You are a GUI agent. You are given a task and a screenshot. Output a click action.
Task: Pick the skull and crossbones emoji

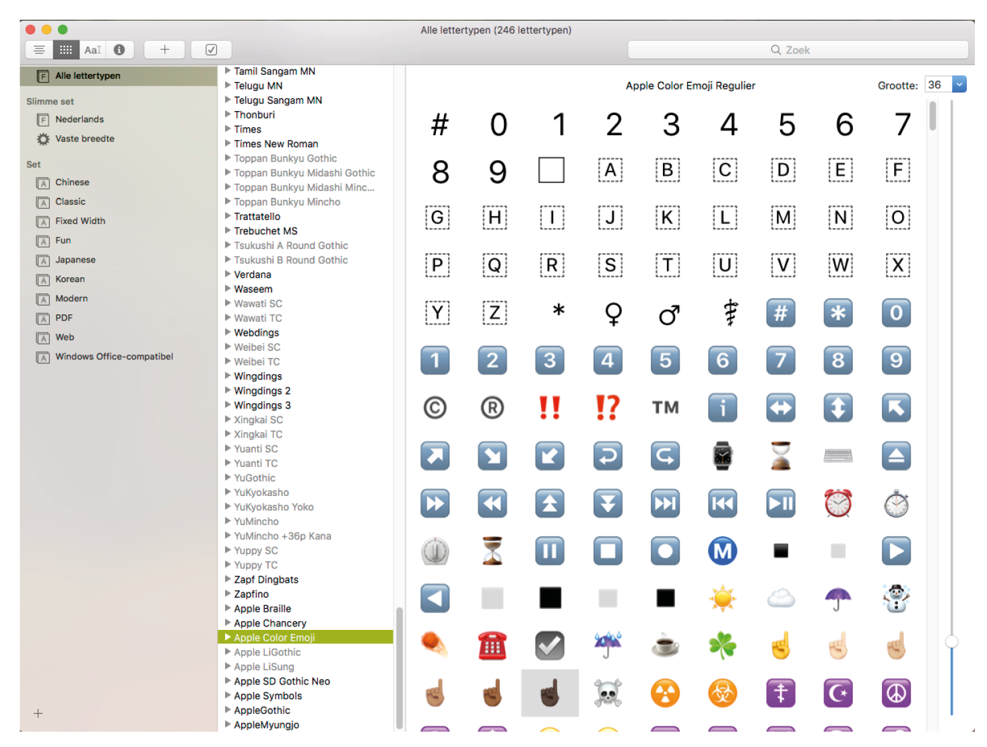point(608,693)
